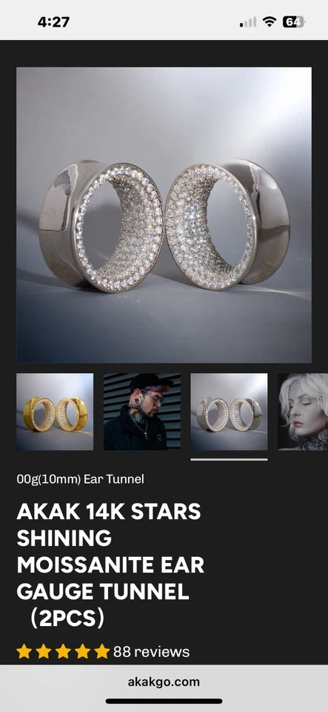Tap the active thumbnail underline indicator
This screenshot has width=328, height=712.
229,460
